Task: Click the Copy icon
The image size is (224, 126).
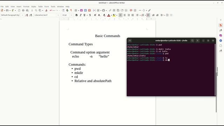Action: pos(36,10)
